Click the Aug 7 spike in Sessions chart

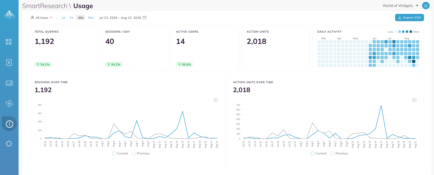coord(137,120)
